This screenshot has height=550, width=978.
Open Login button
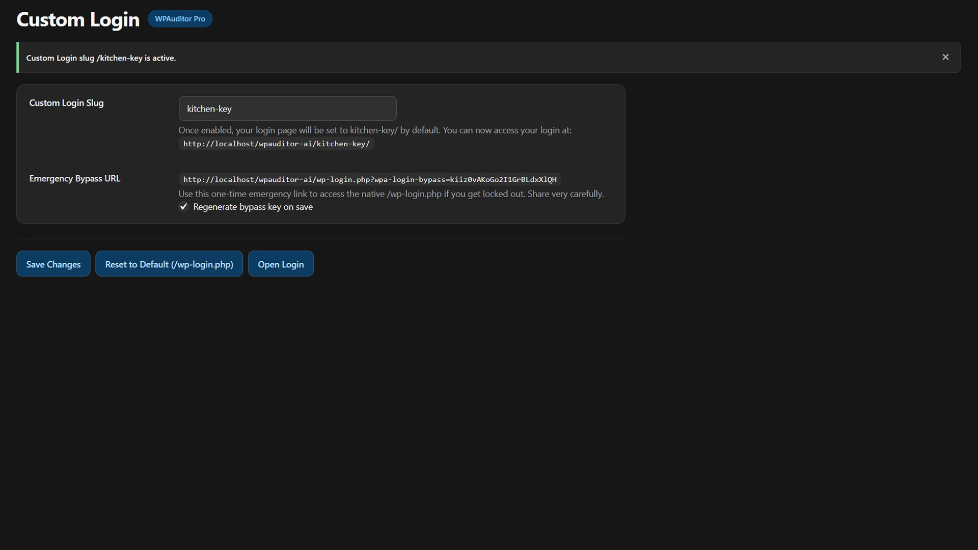click(x=281, y=264)
